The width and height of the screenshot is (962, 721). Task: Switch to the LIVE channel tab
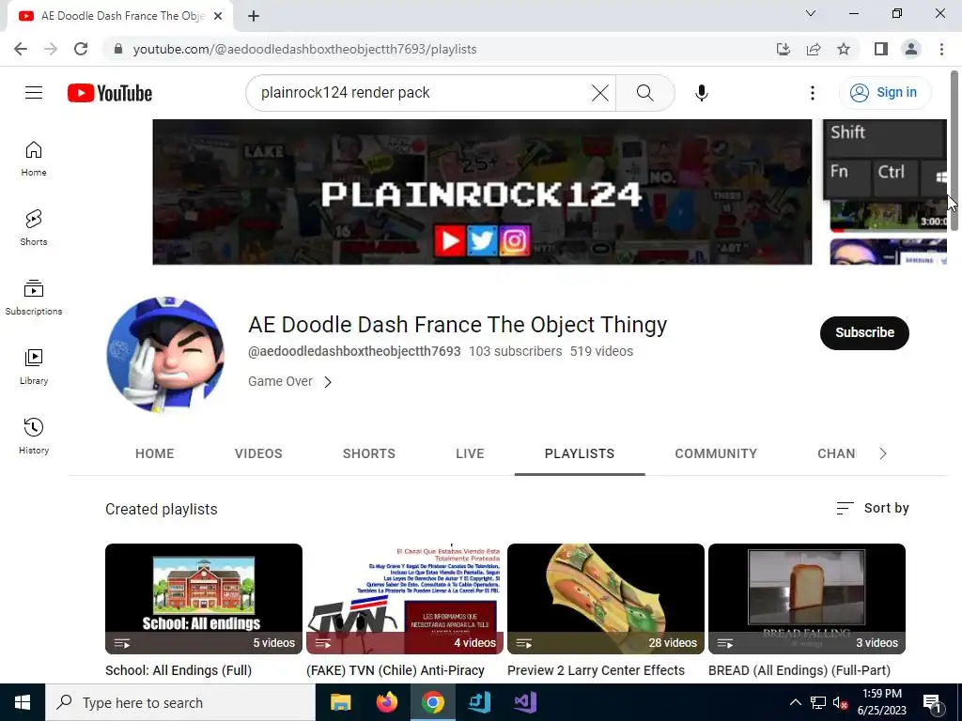pyautogui.click(x=470, y=453)
